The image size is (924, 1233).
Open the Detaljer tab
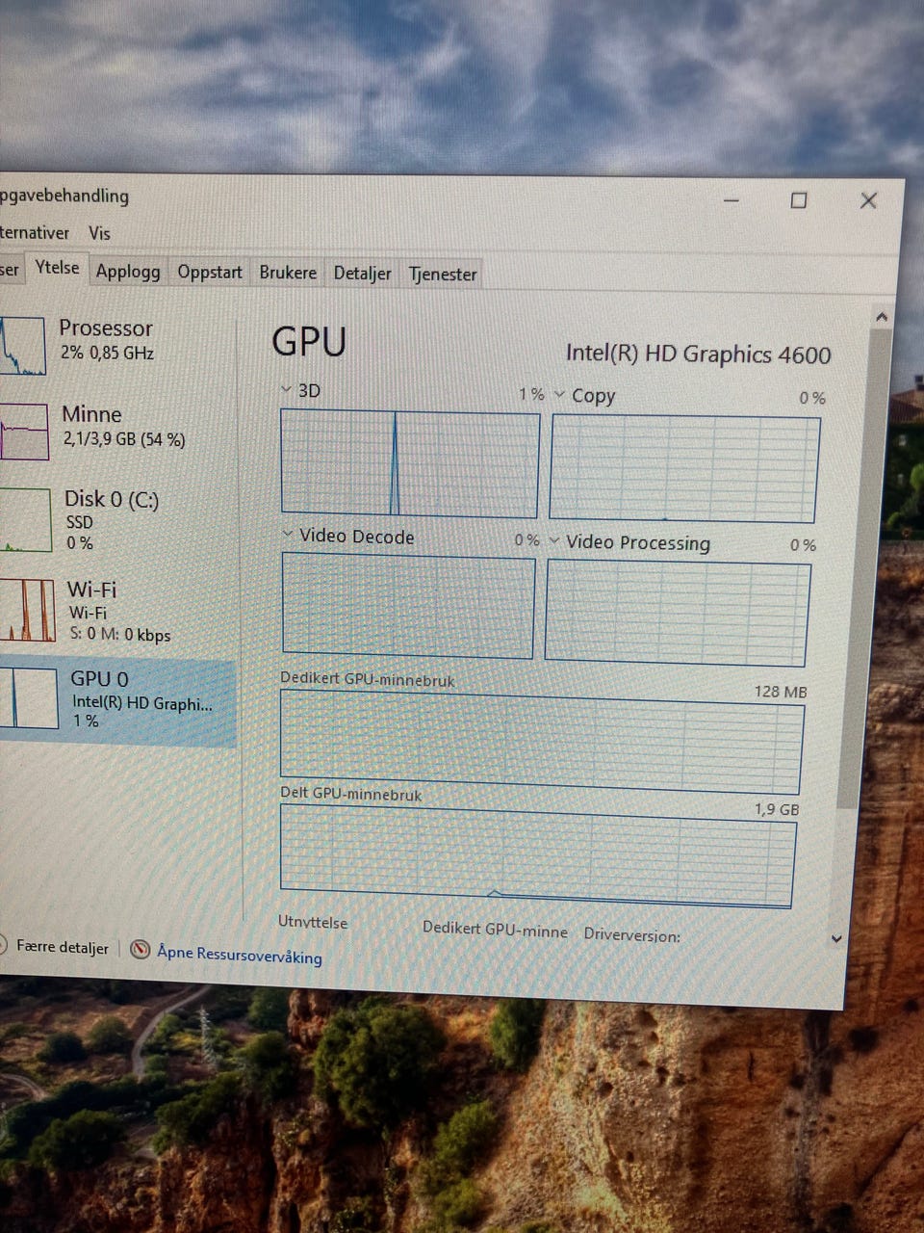tap(362, 274)
